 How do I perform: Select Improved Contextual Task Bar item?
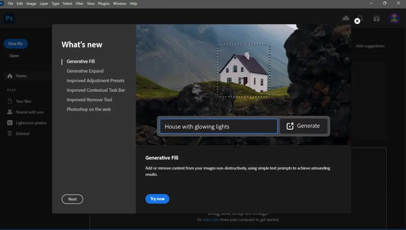coord(96,90)
